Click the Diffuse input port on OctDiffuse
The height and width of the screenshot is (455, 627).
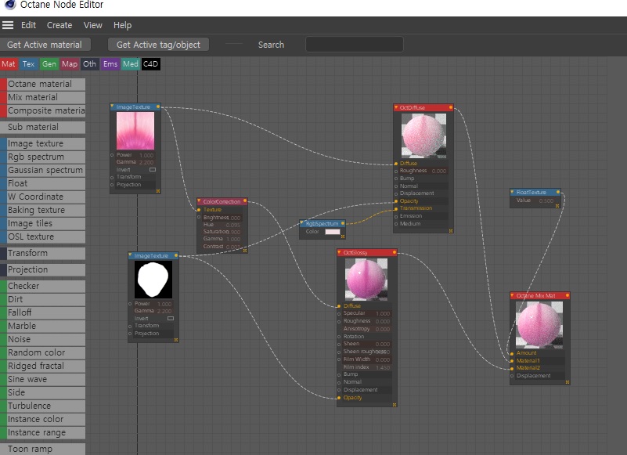tap(396, 163)
